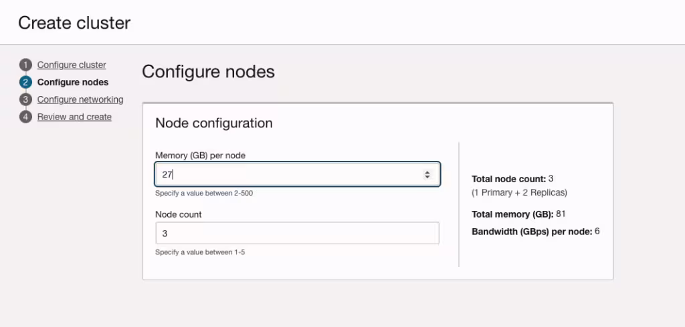Click the step 1 number circle
Screen dimensions: 685x327
[25, 65]
